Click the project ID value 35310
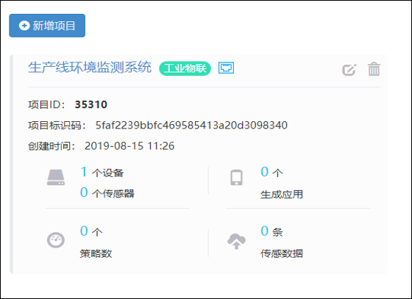This screenshot has width=412, height=299. click(91, 104)
